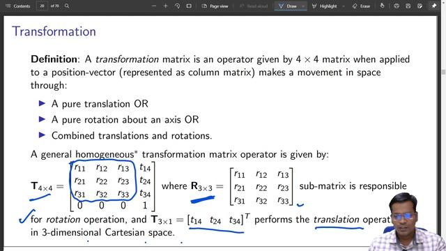Screen dimensions: 446x251
Task: Open Page view options
Action: click(x=215, y=6)
